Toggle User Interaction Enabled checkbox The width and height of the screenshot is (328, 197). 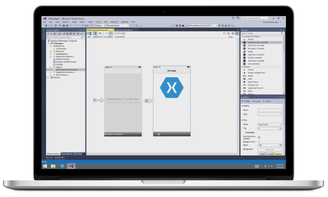(x=259, y=137)
